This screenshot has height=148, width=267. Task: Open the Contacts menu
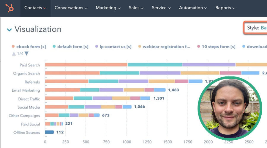pos(35,8)
